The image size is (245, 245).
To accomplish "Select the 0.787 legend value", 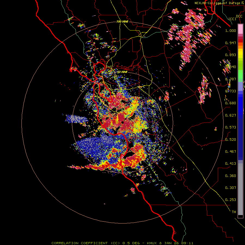I will 231,79.
